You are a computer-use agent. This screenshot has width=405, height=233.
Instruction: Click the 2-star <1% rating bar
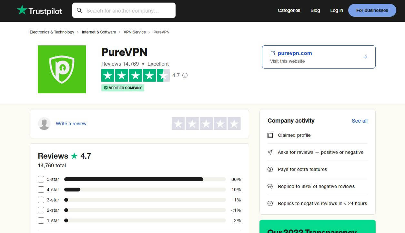click(x=145, y=210)
